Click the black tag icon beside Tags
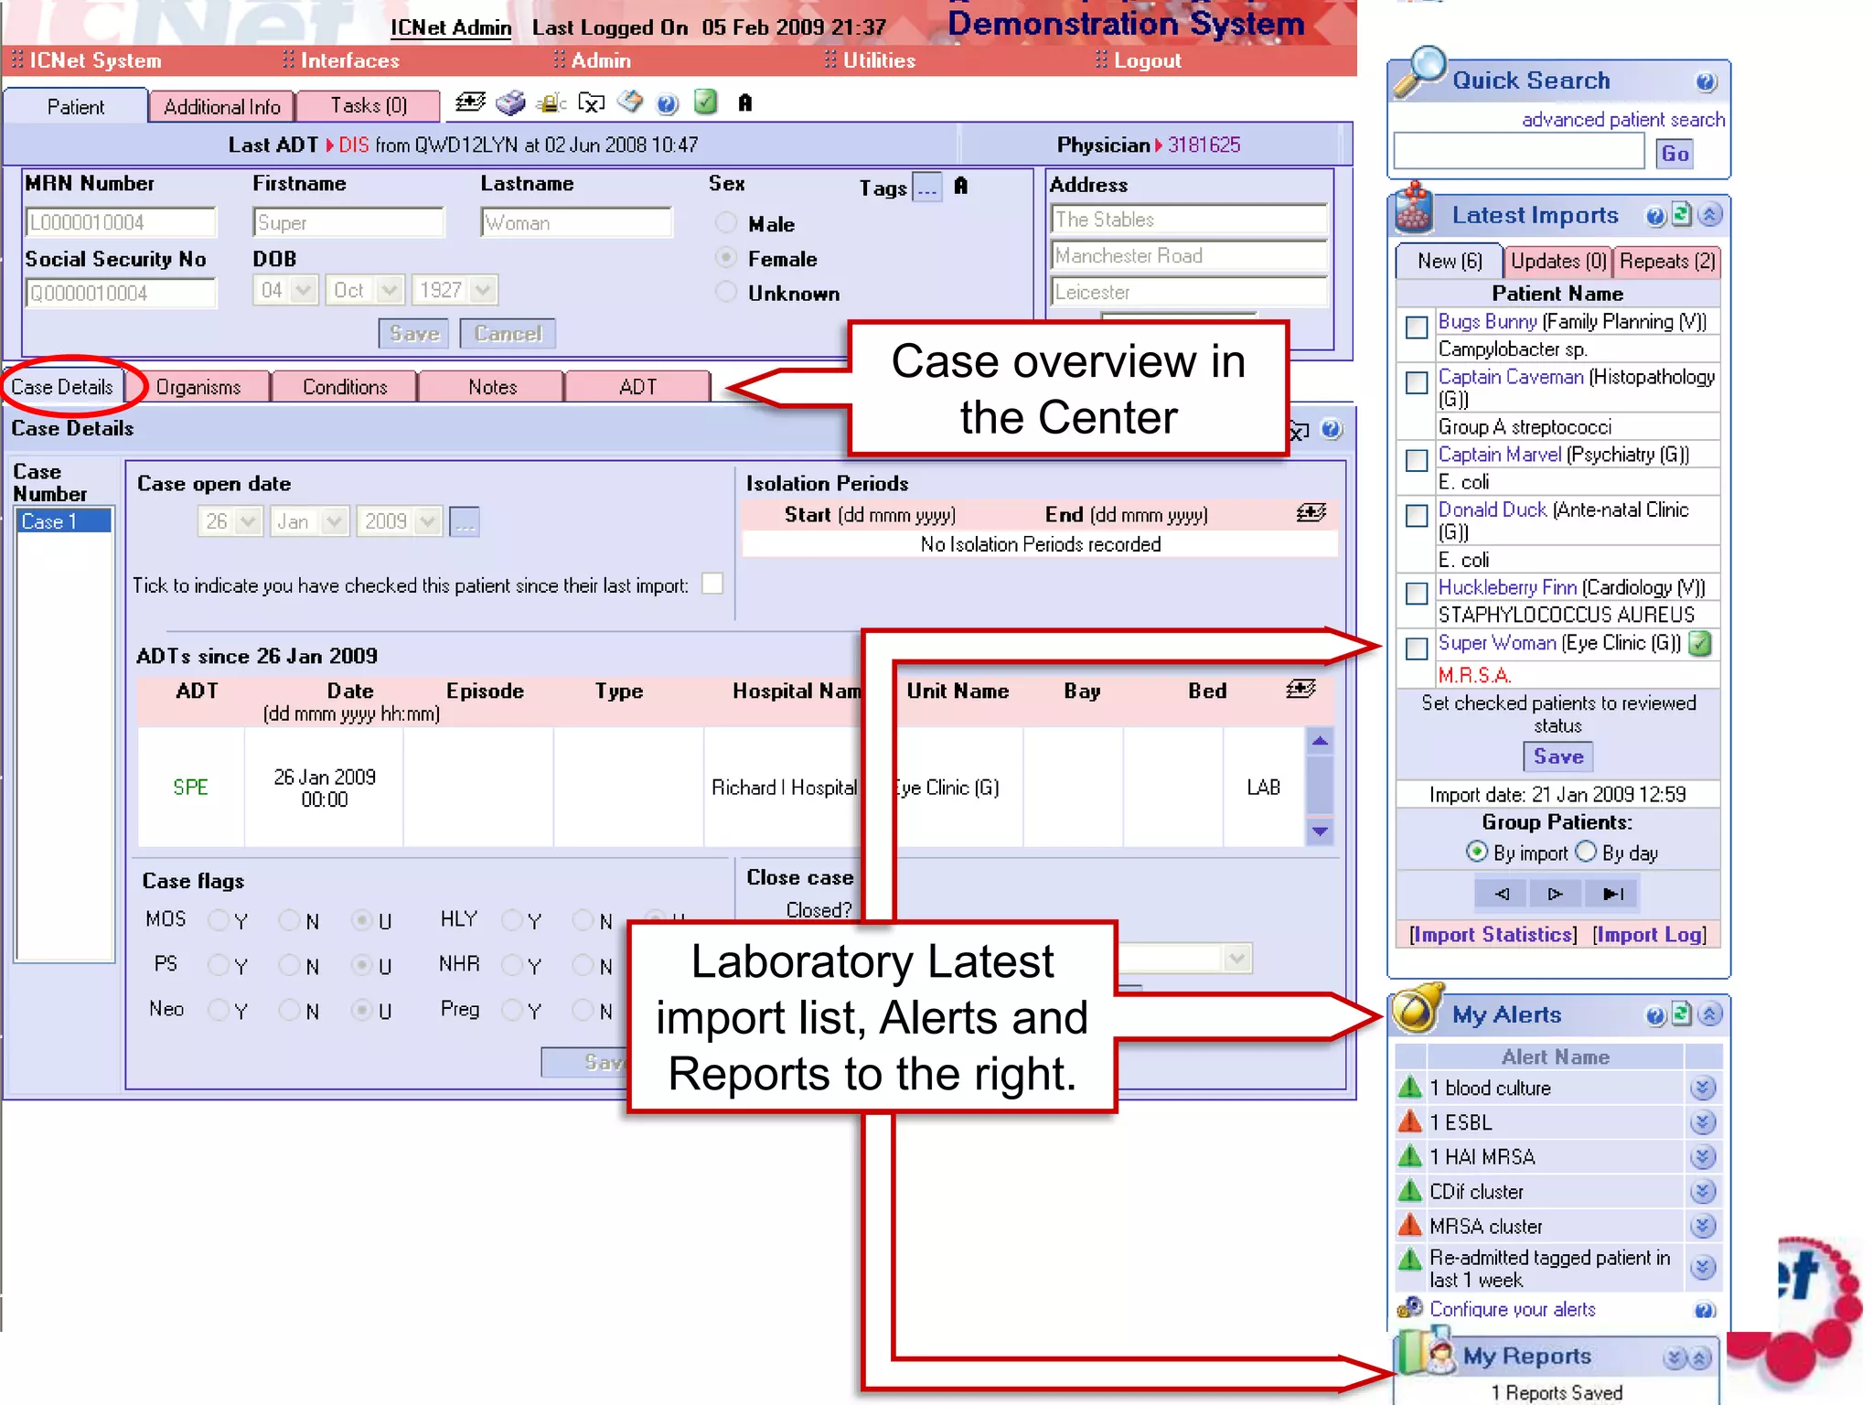 [960, 187]
